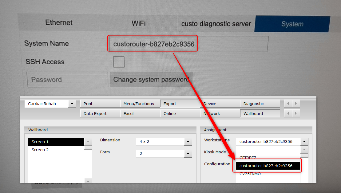Open the custo diagnostic server tab
Image resolution: width=341 pixels, height=193 pixels.
tap(216, 24)
